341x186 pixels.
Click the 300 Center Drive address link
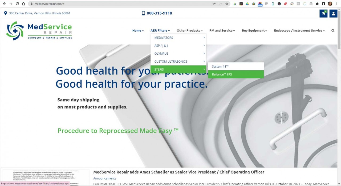coord(40,13)
